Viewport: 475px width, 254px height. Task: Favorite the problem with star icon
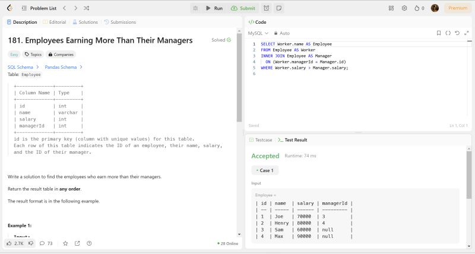(65, 243)
